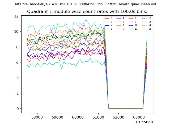Select legend entry 8 with red dashed line

[x=134, y=18]
